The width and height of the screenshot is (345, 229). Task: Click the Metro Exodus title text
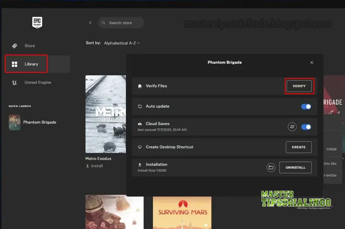(x=98, y=159)
